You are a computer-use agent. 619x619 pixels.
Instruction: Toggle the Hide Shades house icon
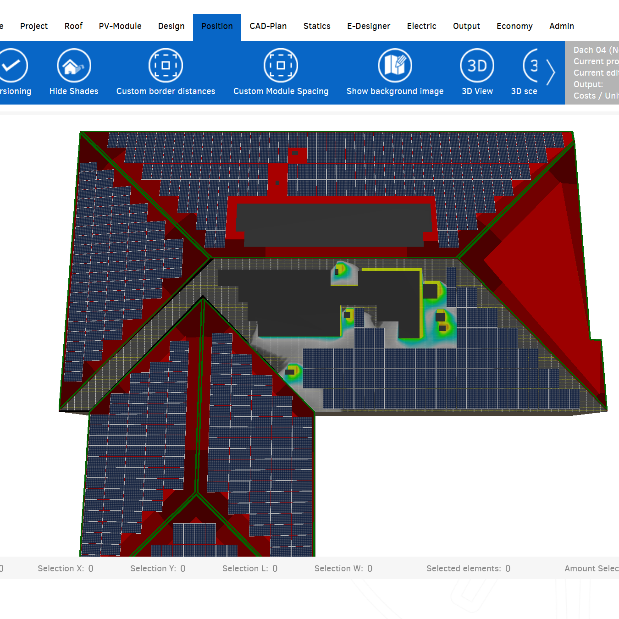tap(74, 66)
